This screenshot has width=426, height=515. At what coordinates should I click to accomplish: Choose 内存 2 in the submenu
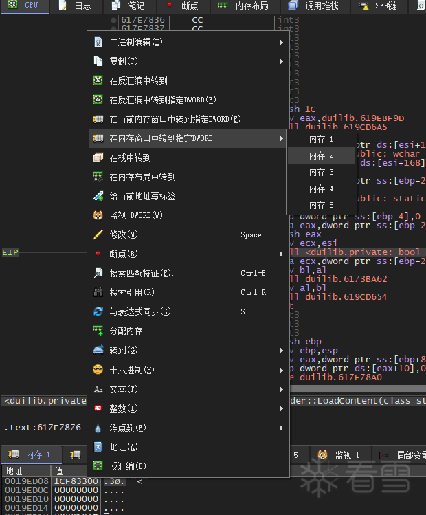(322, 155)
